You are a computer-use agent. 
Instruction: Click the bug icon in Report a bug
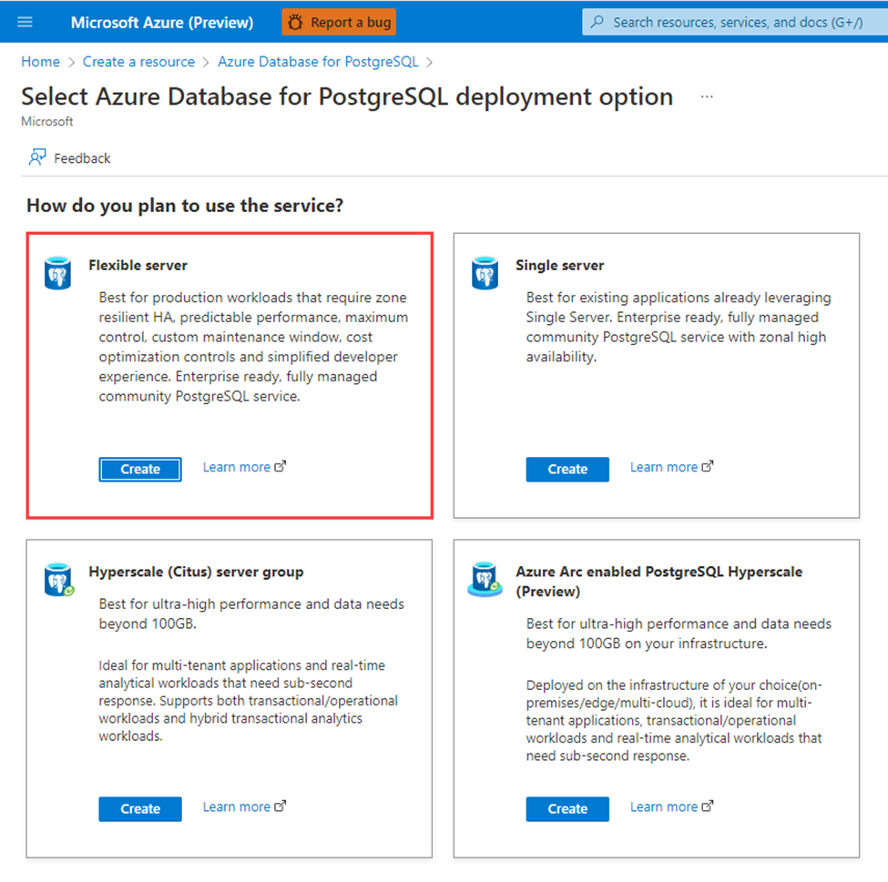[295, 22]
